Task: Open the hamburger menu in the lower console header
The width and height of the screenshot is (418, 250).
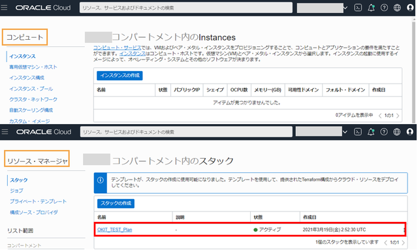Action: (x=5, y=132)
